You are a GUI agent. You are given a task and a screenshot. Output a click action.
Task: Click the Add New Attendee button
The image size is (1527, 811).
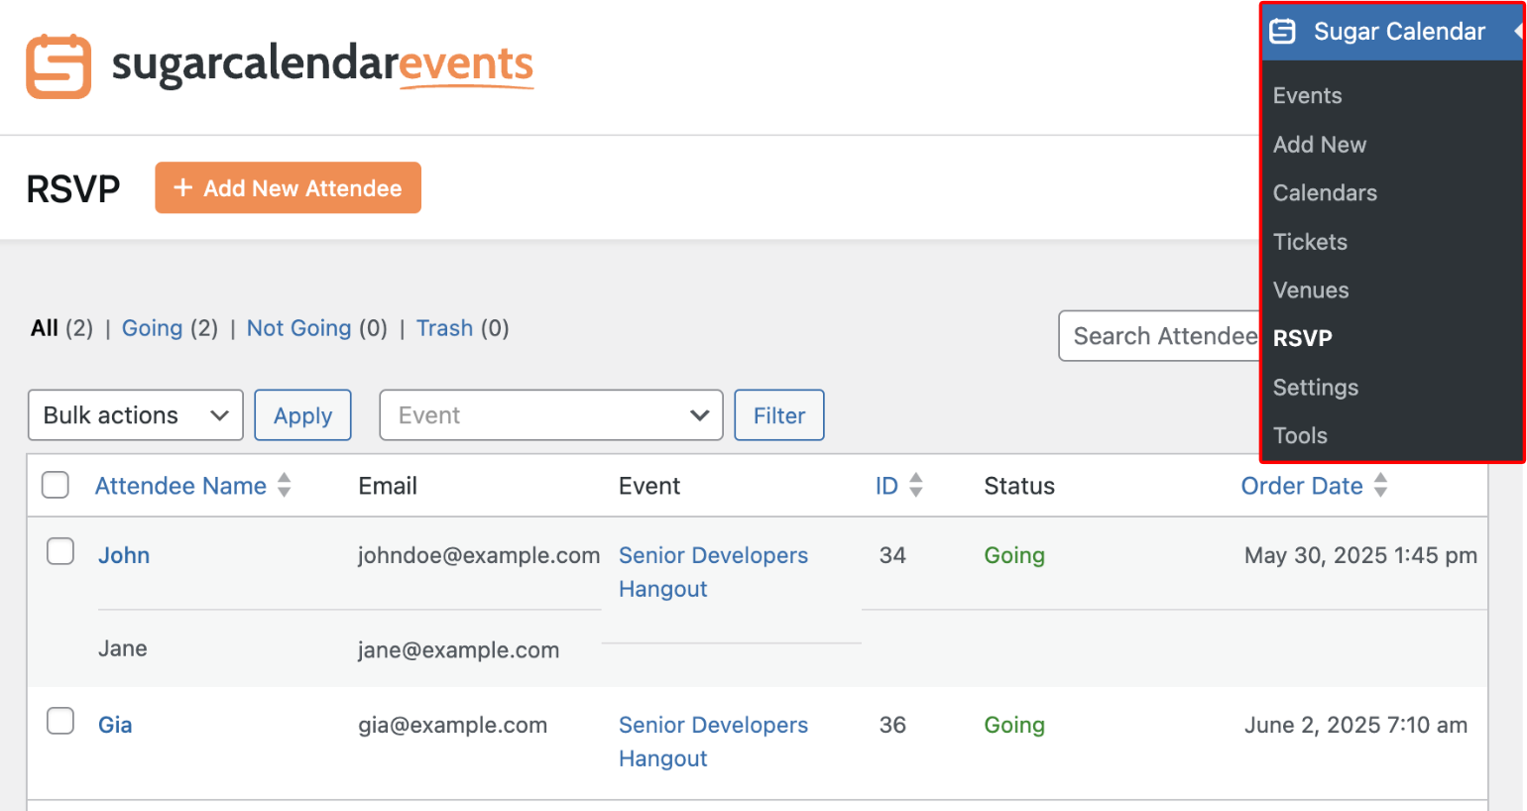(x=288, y=187)
